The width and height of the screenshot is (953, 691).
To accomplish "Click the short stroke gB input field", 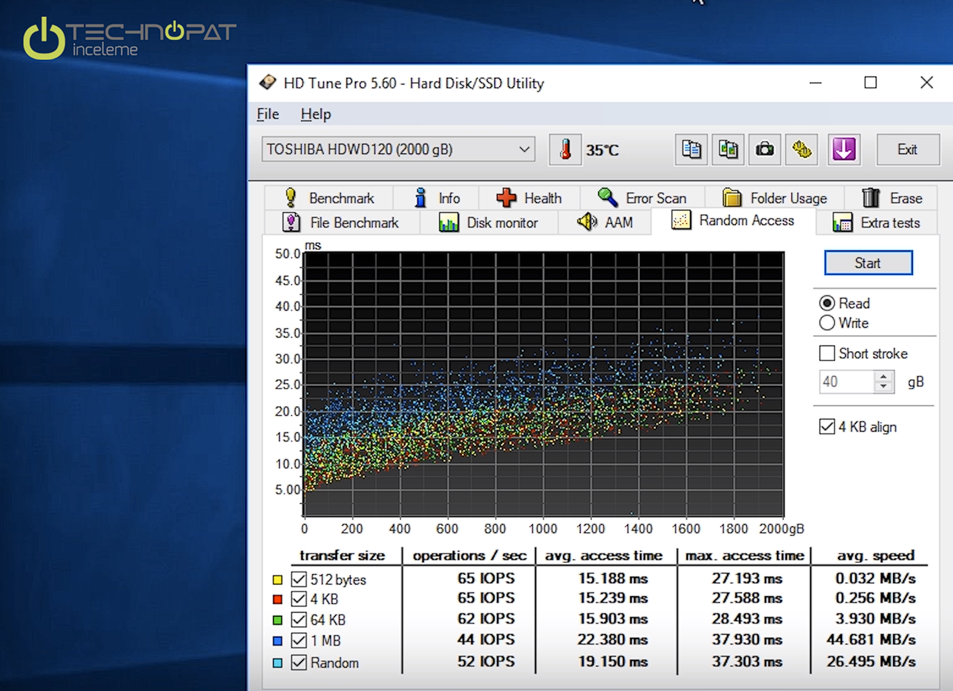I will pos(846,381).
